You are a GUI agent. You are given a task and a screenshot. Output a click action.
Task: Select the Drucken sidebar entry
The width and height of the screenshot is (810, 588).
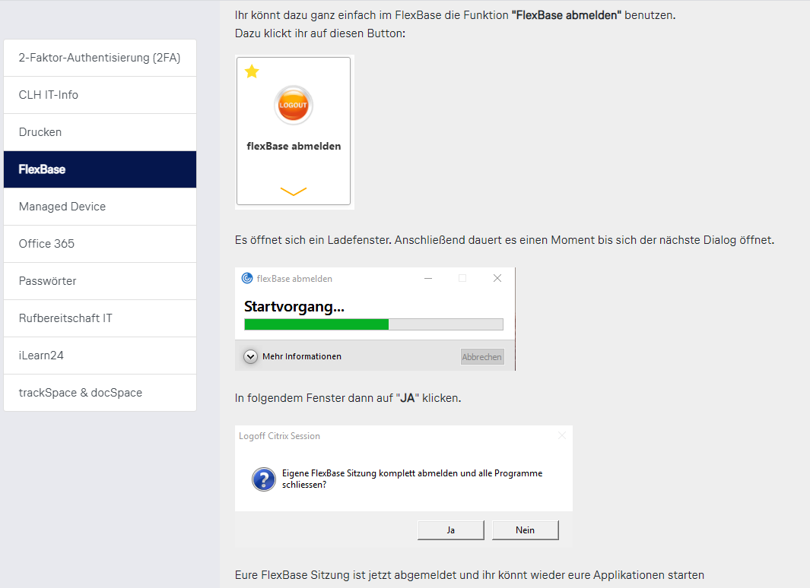tap(100, 132)
